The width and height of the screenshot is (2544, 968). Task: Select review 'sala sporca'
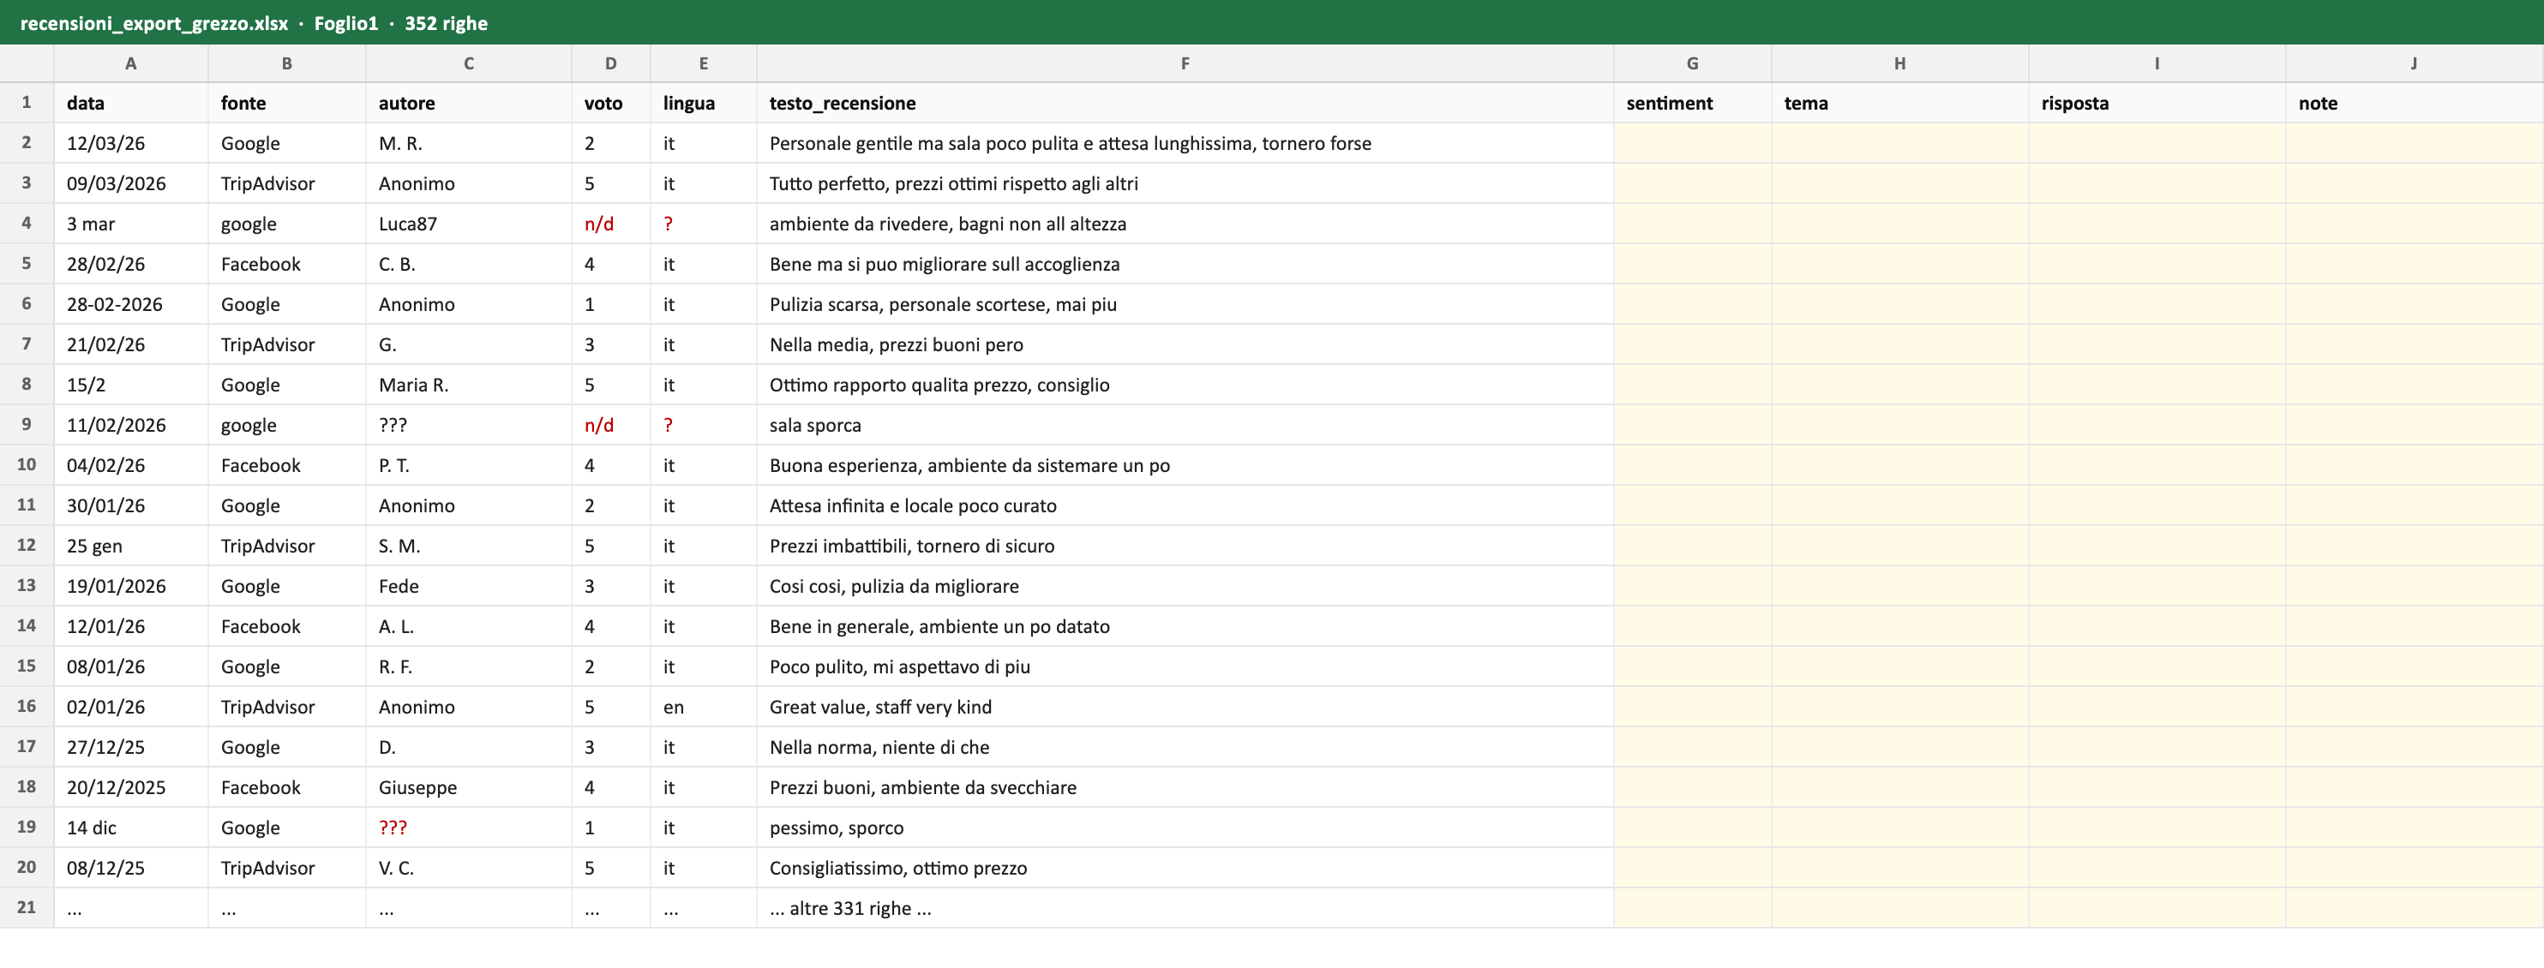[x=1185, y=425]
